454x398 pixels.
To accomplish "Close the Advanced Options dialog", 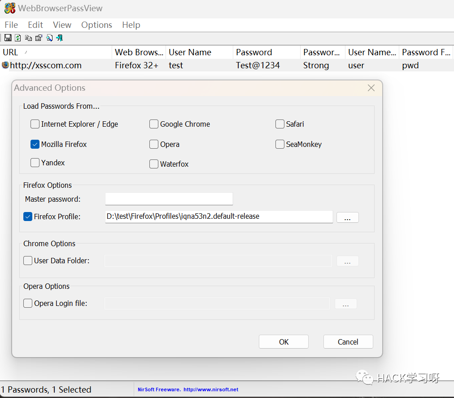I will pos(371,88).
